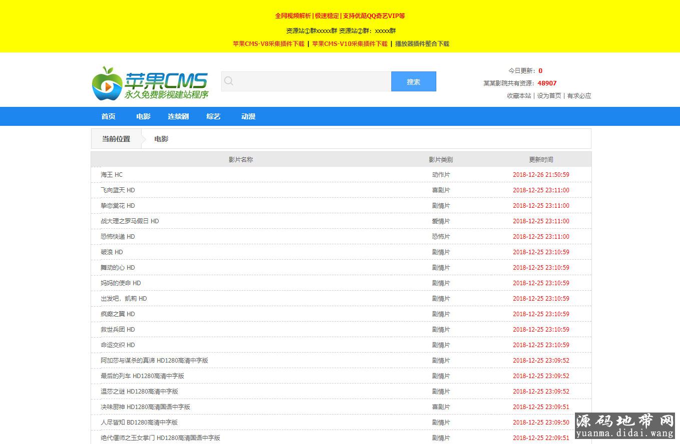The image size is (680, 444).
Task: Click into the search input field
Action: coord(306,81)
